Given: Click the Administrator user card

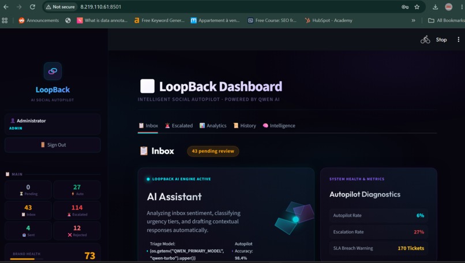Looking at the screenshot, I should [52, 124].
